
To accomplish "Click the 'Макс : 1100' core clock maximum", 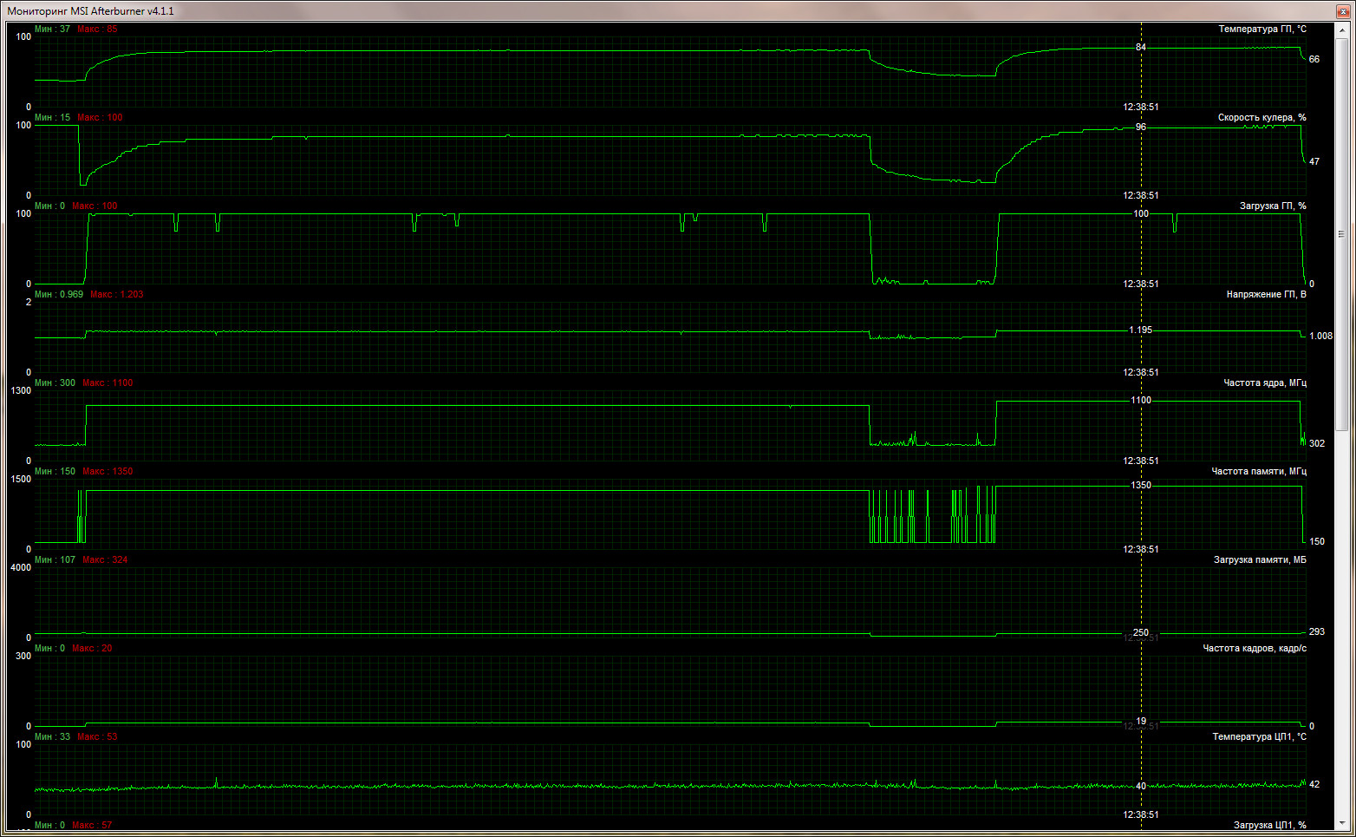I will tap(108, 383).
